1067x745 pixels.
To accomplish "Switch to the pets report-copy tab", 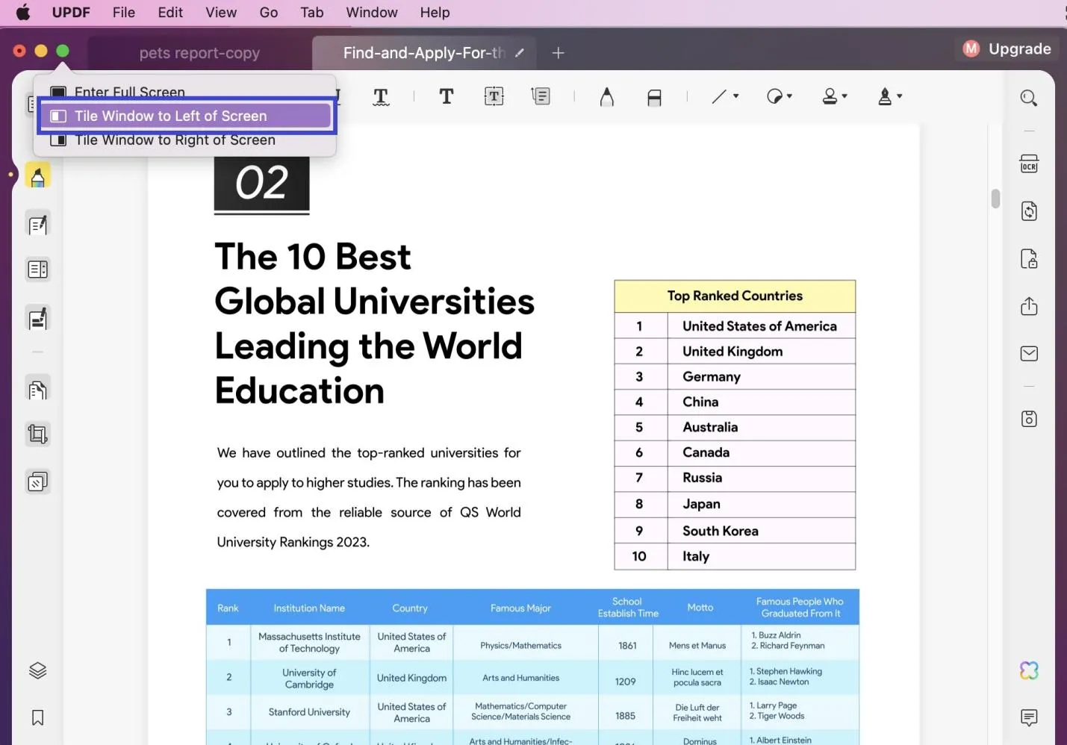I will coord(199,53).
